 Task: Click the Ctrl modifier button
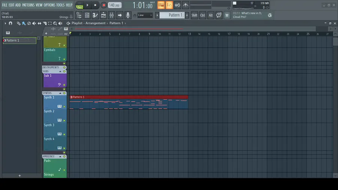pyautogui.click(x=203, y=15)
